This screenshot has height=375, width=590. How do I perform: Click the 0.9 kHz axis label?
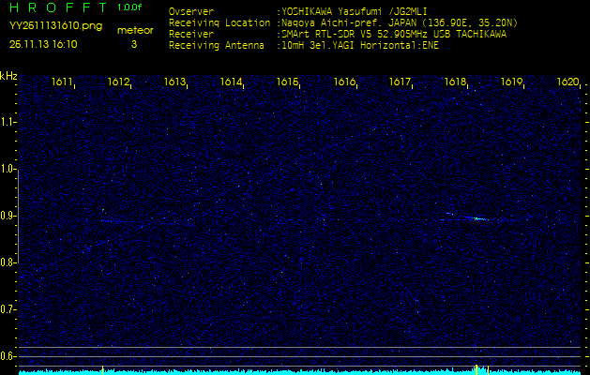[9, 216]
